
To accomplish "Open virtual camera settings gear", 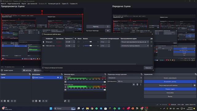I will (x=195, y=85).
